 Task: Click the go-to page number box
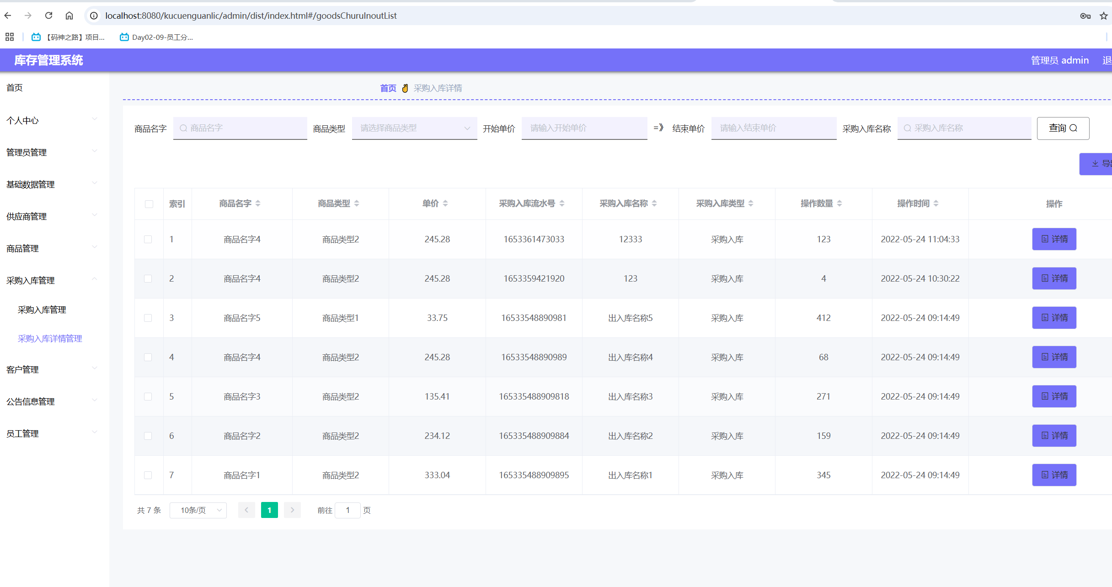click(x=347, y=510)
